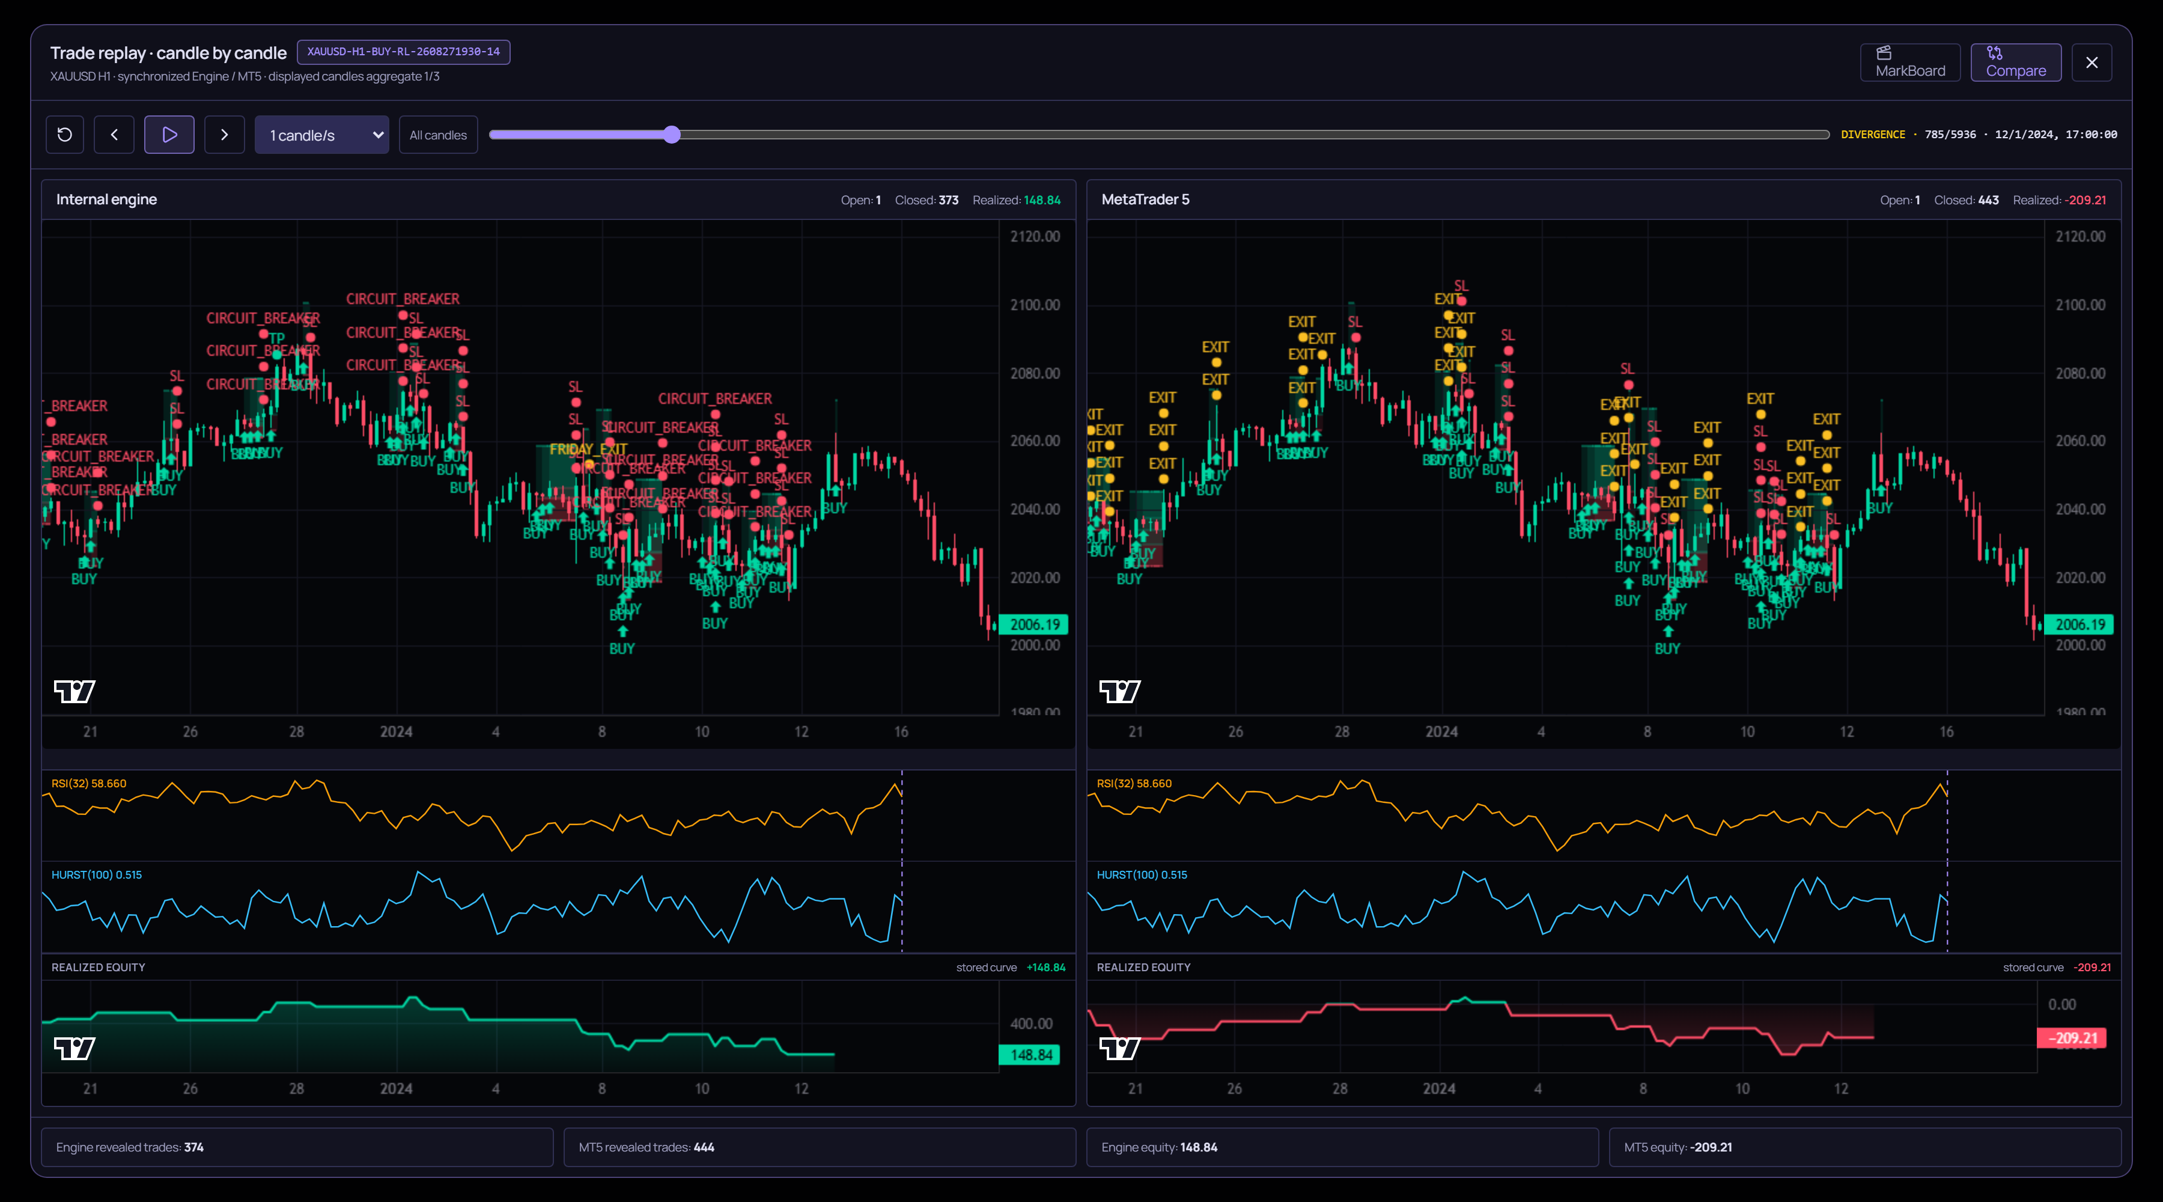Click the XAUUSD-H1-BUY-RL trade ID badge
Viewport: 2163px width, 1202px height.
(403, 52)
